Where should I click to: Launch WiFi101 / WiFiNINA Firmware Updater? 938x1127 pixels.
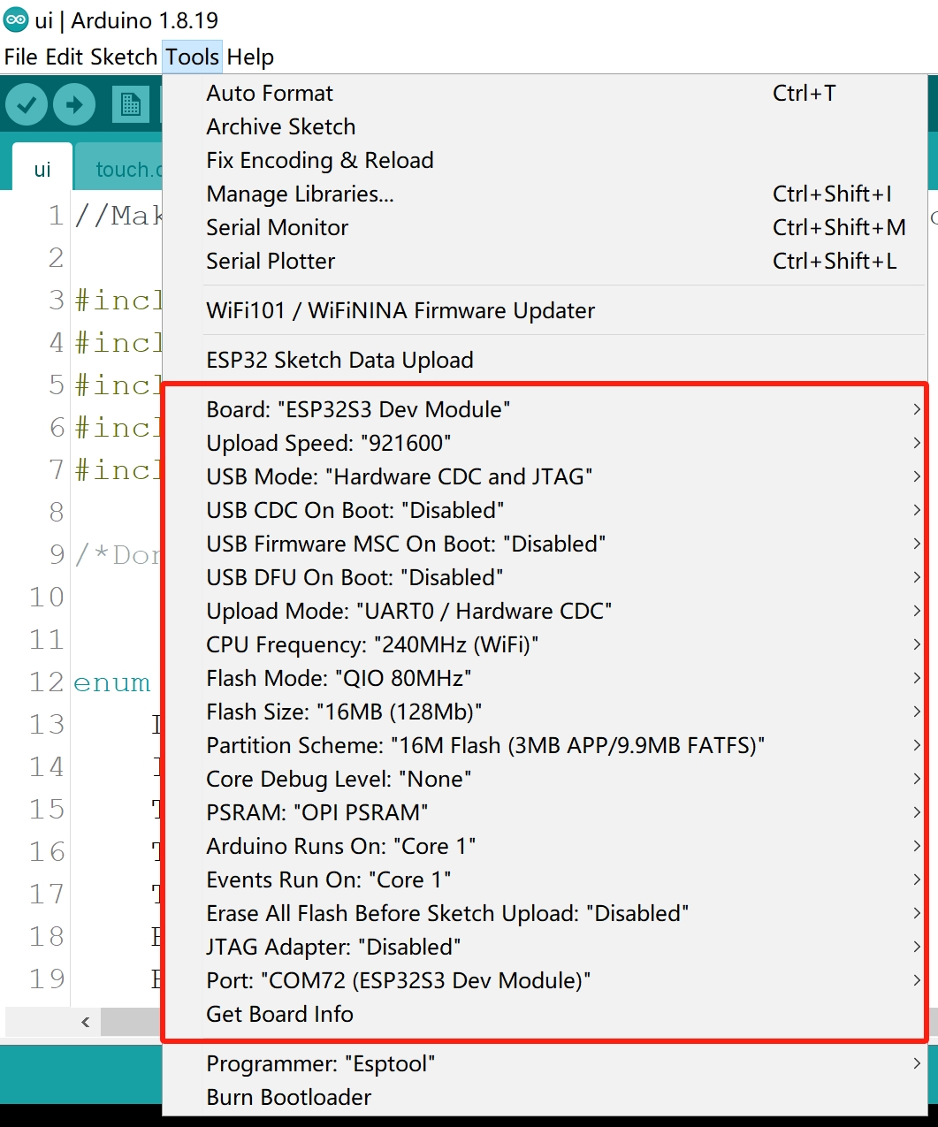545,310
